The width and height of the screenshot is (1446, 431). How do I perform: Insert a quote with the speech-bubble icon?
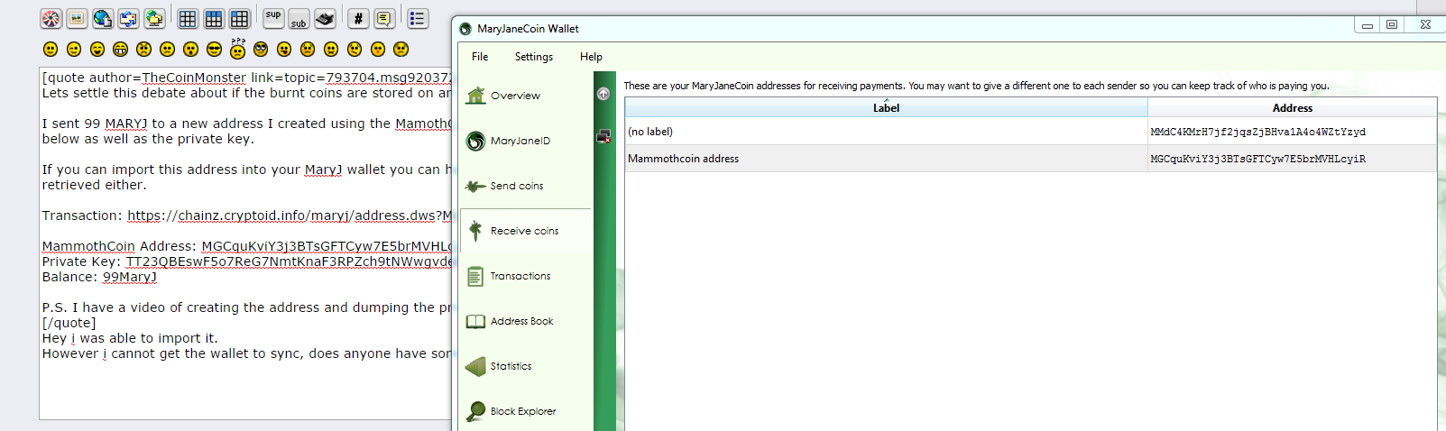click(384, 18)
